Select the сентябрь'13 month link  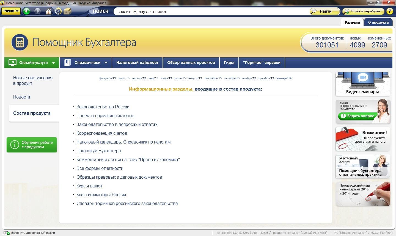213,78
